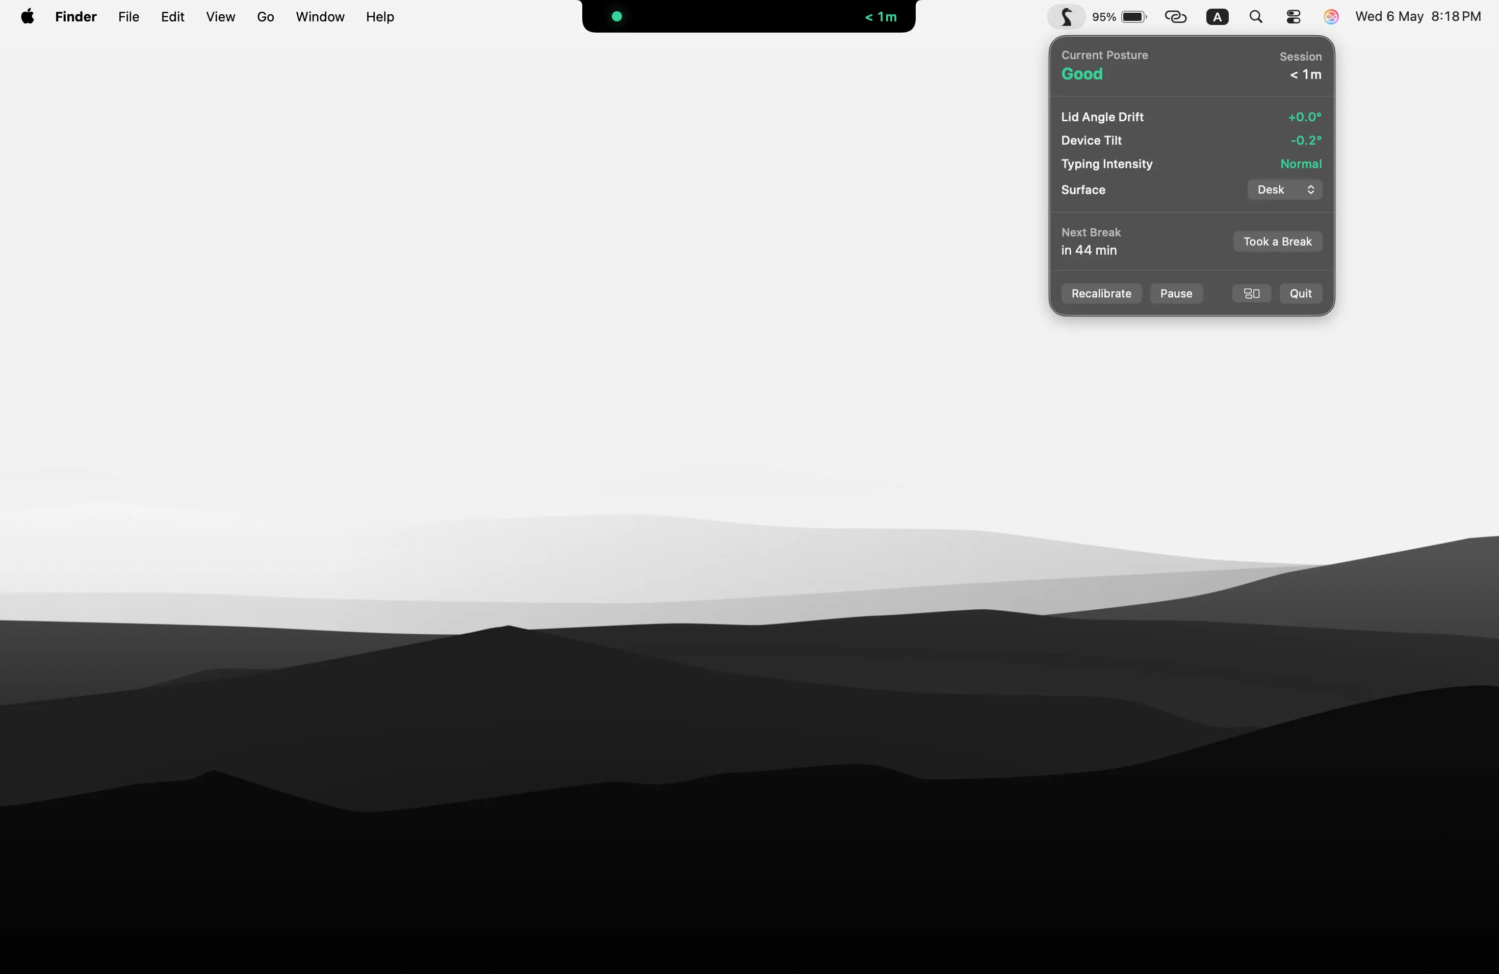Open the Apple menu

point(28,16)
